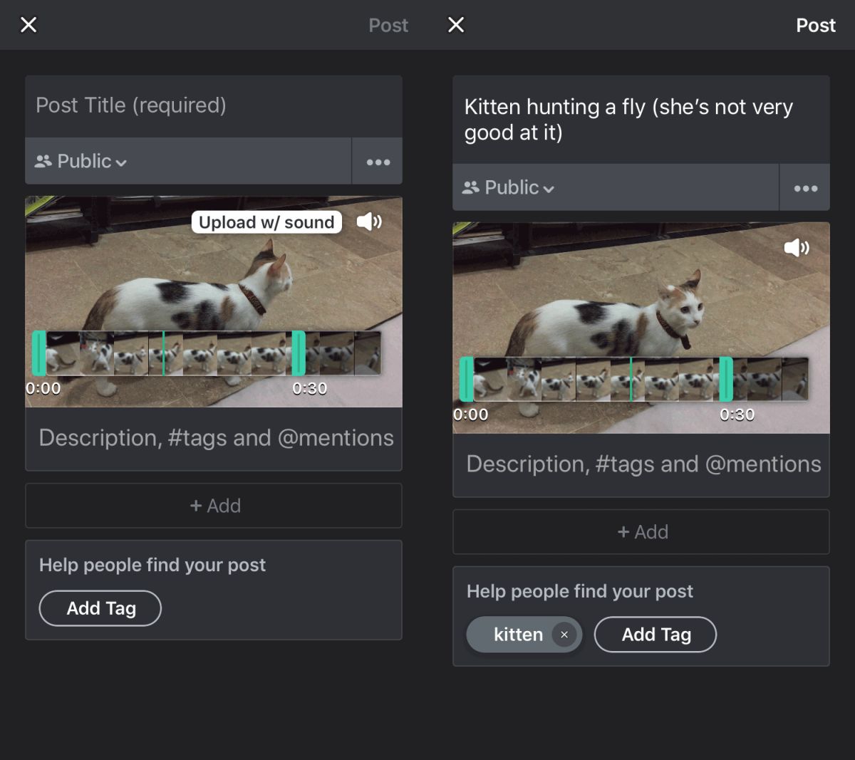Click the right video trim end handle at 0:30
The image size is (855, 760).
tap(726, 380)
